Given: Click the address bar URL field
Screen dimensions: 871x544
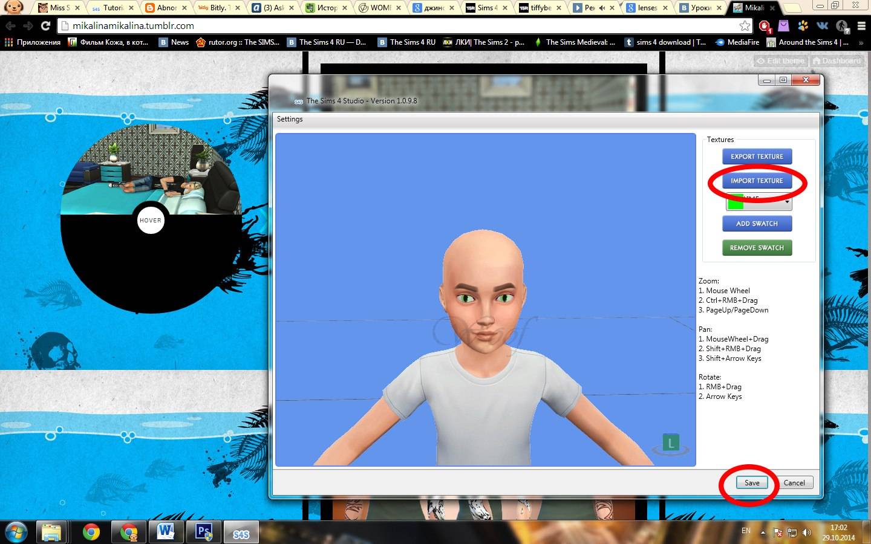Looking at the screenshot, I should (399, 26).
